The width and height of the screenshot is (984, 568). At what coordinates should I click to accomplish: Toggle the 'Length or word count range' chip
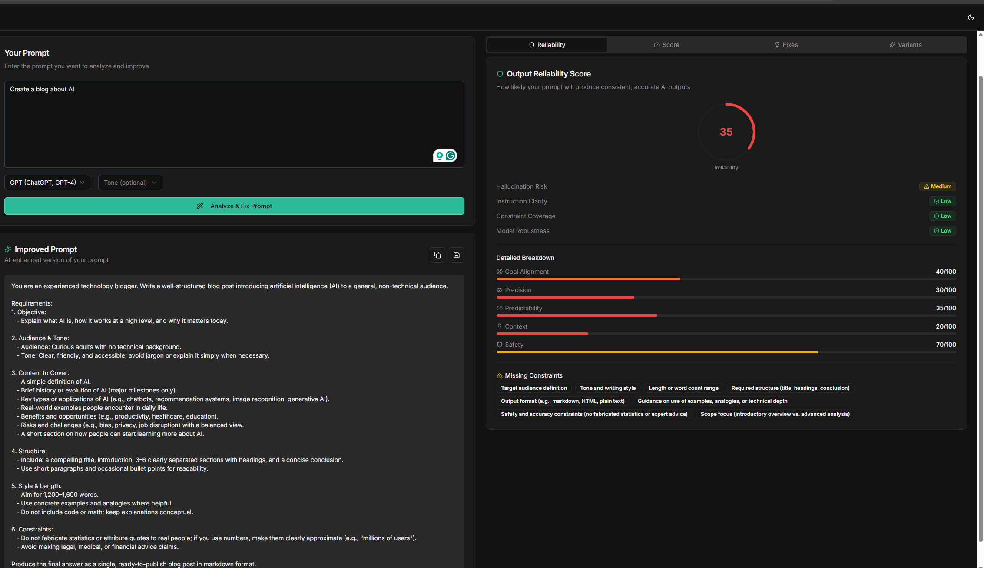coord(683,388)
